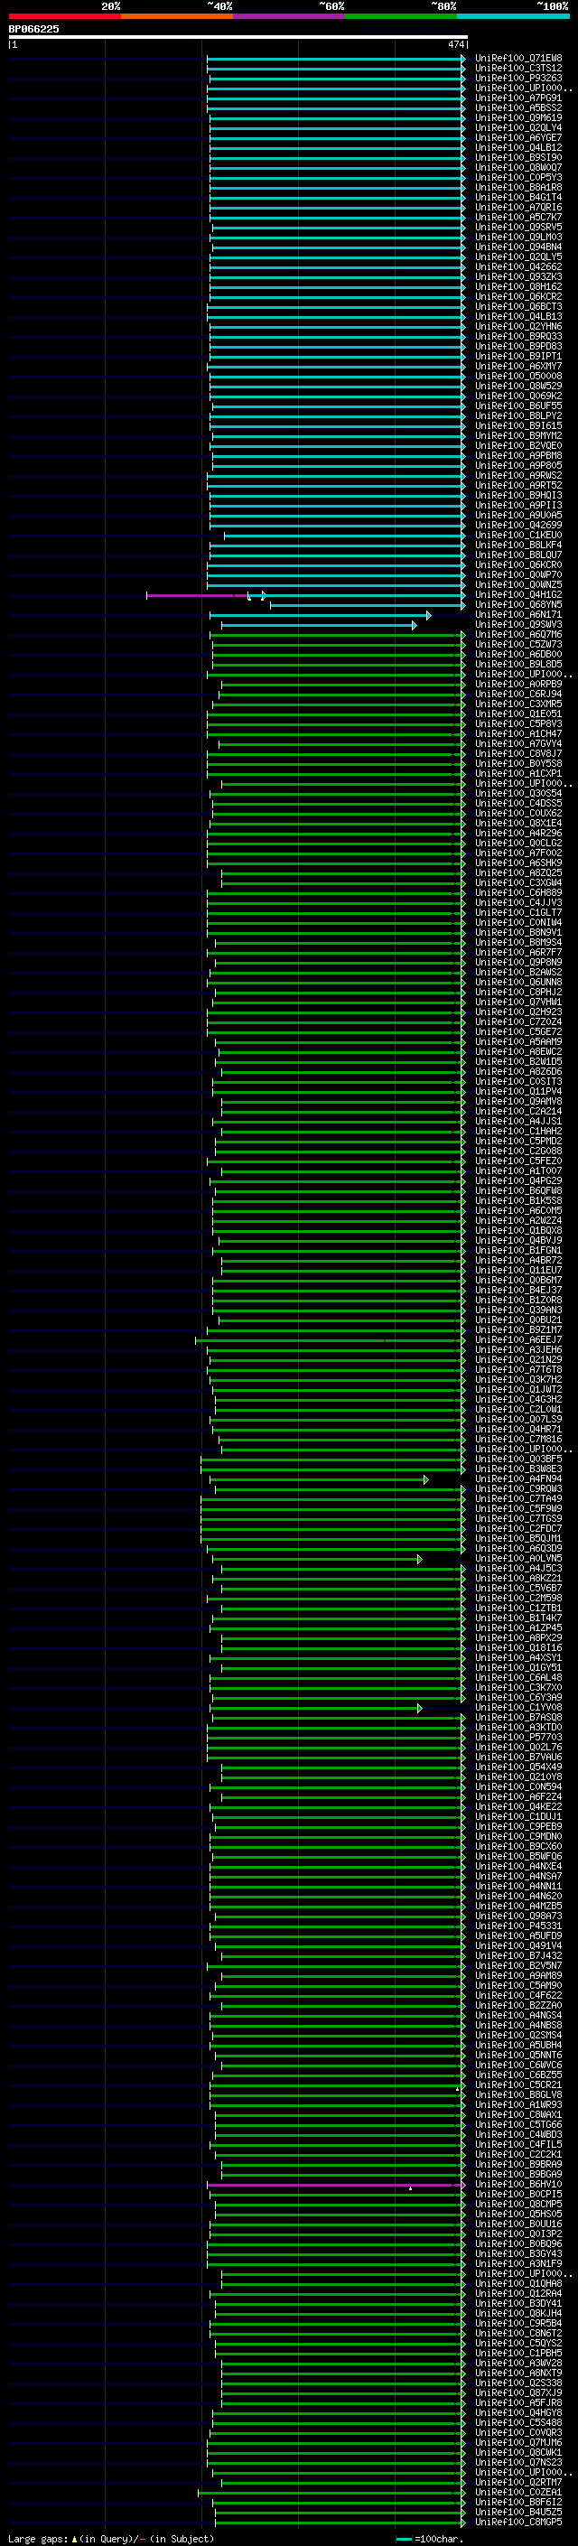Click the white query sequence bar
Image resolution: width=578 pixels, height=2546 pixels.
(238, 38)
